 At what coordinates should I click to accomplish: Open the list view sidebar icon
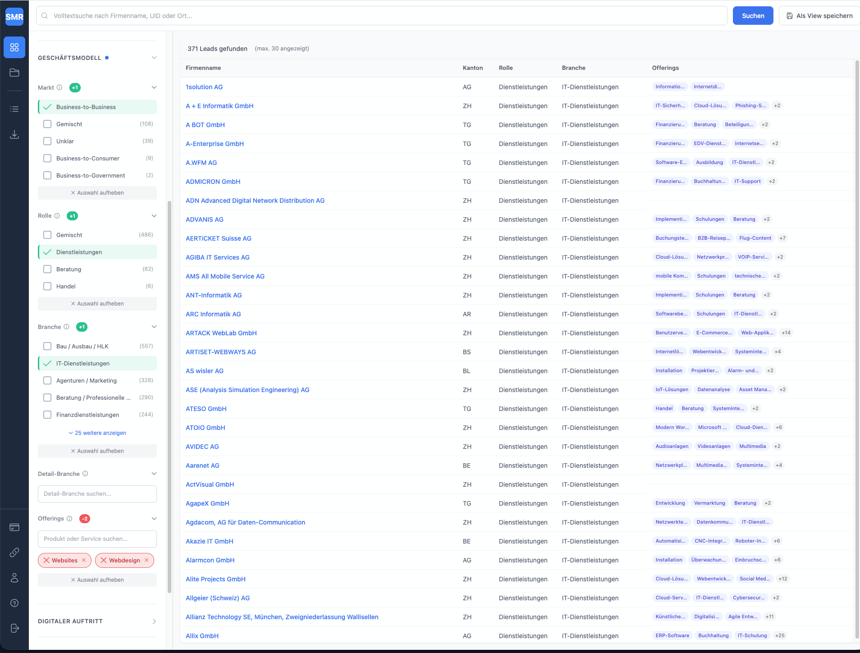14,109
